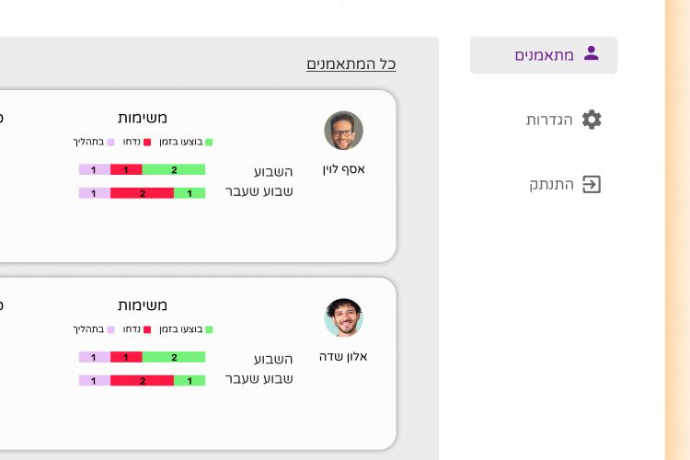Select the trainee name אסף לוין

coord(344,169)
